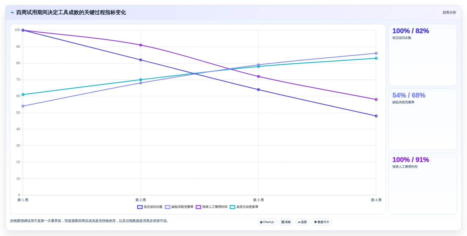Click the 缺陷关联完整率 point at 第 4 周

click(376, 53)
